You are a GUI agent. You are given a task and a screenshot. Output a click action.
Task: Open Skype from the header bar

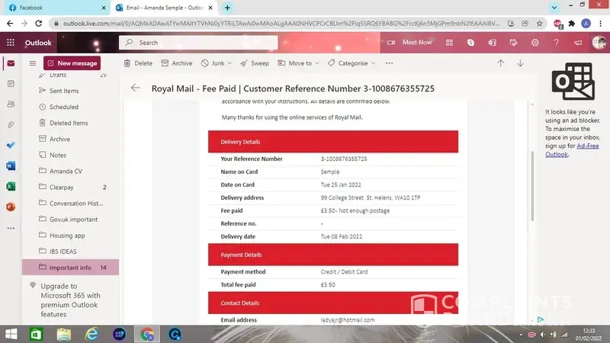(x=471, y=43)
